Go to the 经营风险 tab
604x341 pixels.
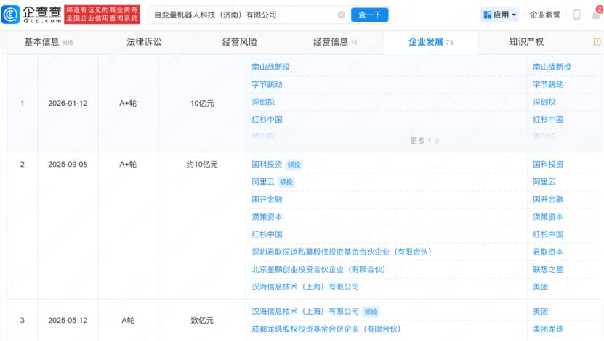pos(239,42)
